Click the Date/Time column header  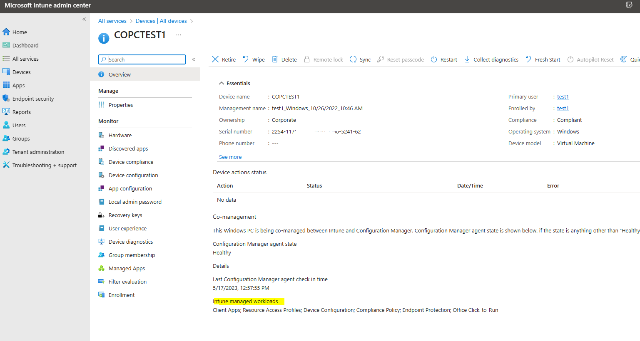(470, 185)
